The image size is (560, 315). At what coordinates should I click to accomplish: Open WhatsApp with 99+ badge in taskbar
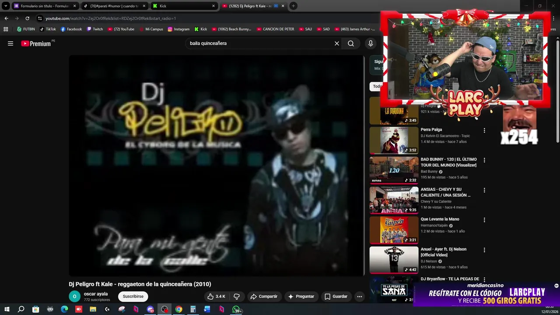click(236, 310)
